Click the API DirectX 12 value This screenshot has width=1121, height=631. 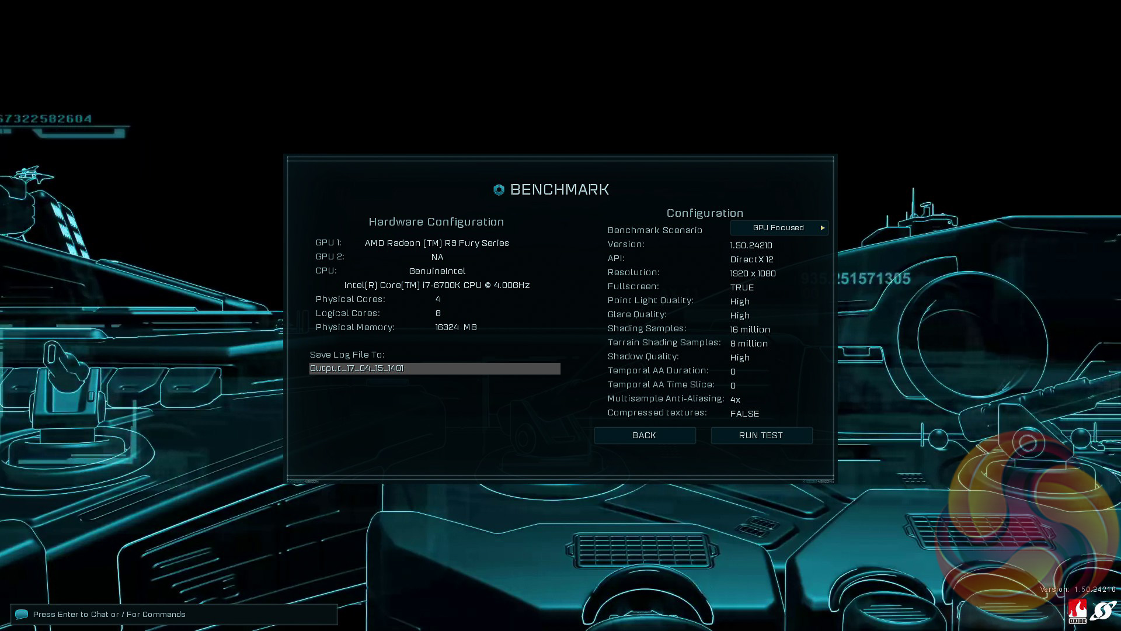click(x=751, y=259)
